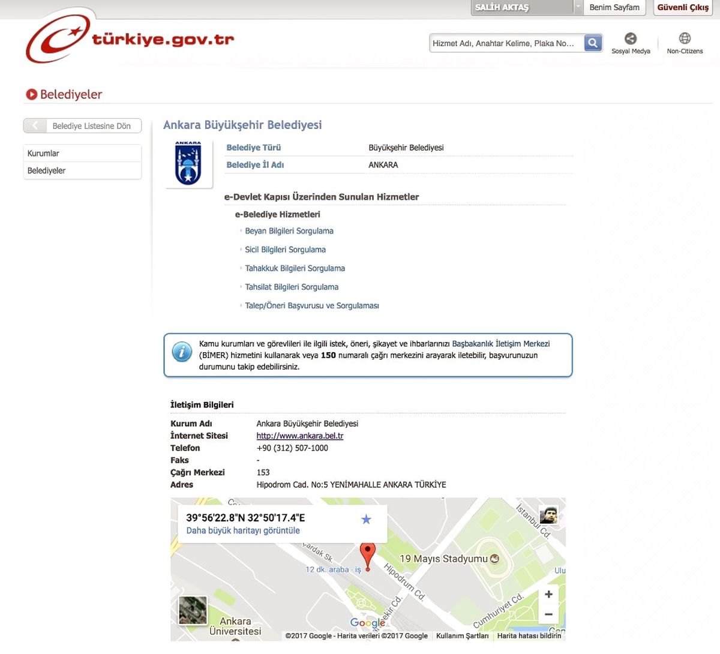Save location with the blue star icon
Screen dimensions: 720x654
366,520
